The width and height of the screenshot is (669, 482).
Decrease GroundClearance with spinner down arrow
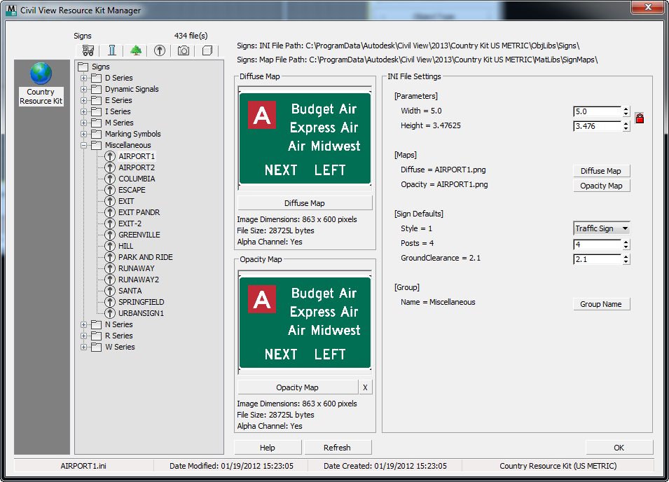(626, 262)
